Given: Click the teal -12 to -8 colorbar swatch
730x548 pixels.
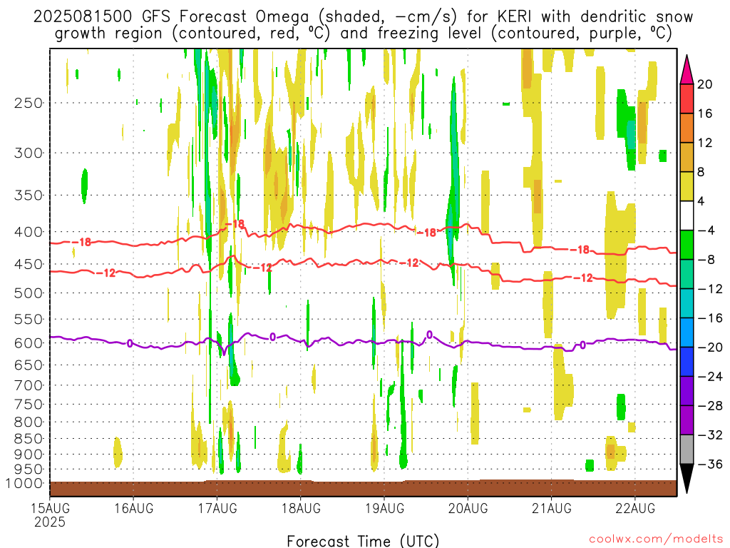Looking at the screenshot, I should pos(687,274).
